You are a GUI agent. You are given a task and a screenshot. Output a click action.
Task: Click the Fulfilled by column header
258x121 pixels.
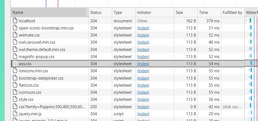click(x=233, y=13)
